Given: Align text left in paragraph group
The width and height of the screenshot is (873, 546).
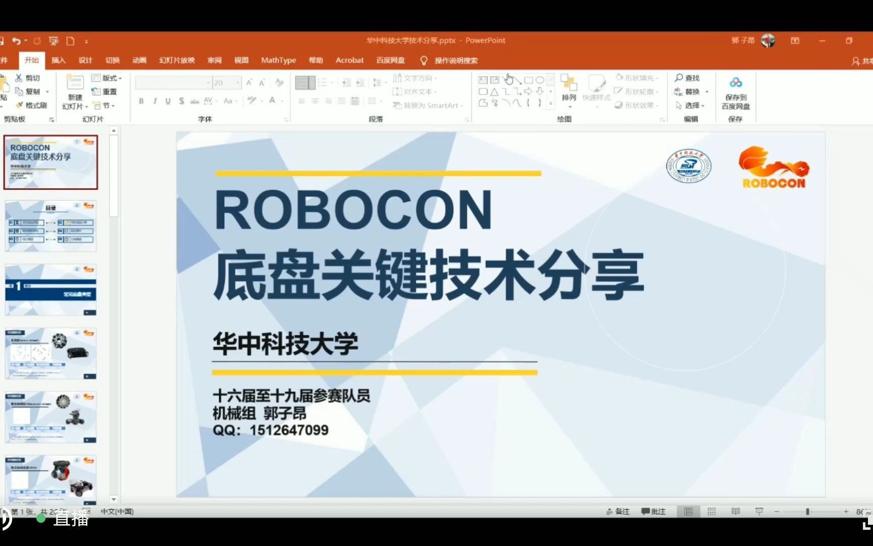Looking at the screenshot, I should 302,101.
